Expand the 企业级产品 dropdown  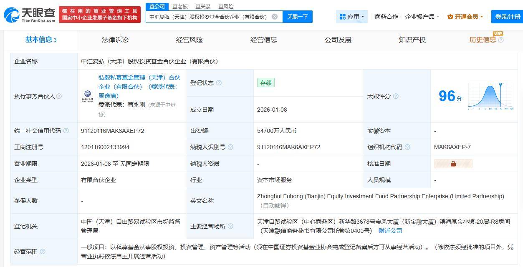coord(422,17)
